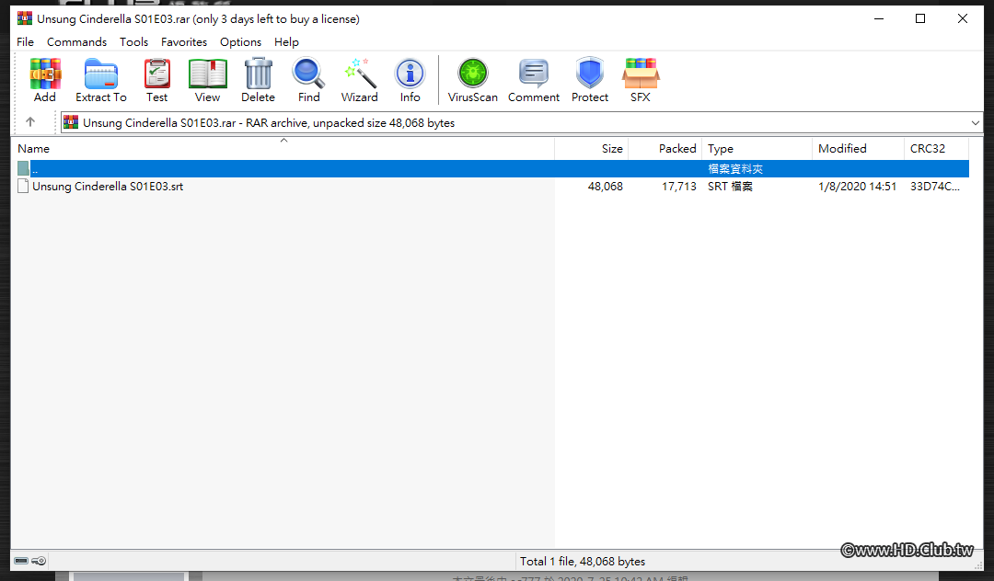994x581 pixels.
Task: Click the Protect shield icon
Action: (x=590, y=74)
